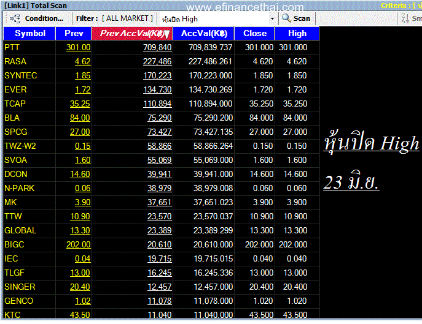The width and height of the screenshot is (422, 324).
Task: Select the IEC symbol
Action: (11, 258)
